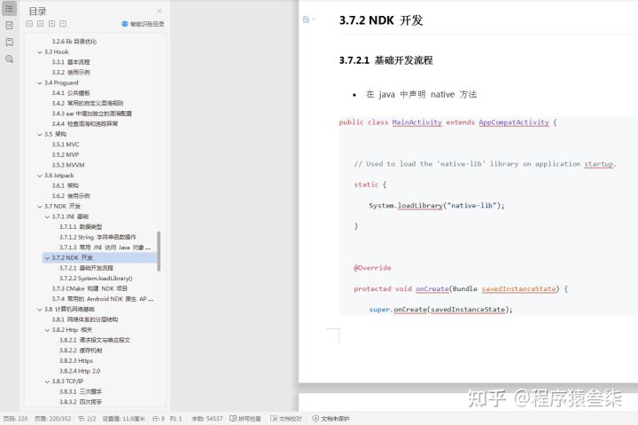The height and width of the screenshot is (425, 638).
Task: Jump to 3.7.2.1 基础开发流程
Action: (86, 268)
